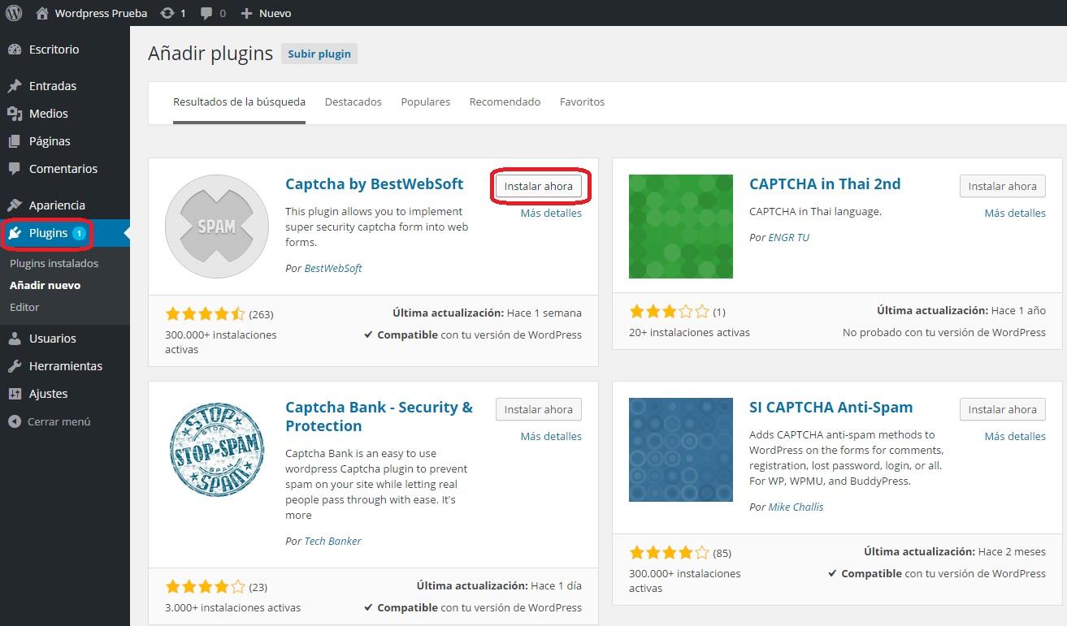
Task: Open the Captcha by BestWebSoft title link
Action: click(374, 184)
